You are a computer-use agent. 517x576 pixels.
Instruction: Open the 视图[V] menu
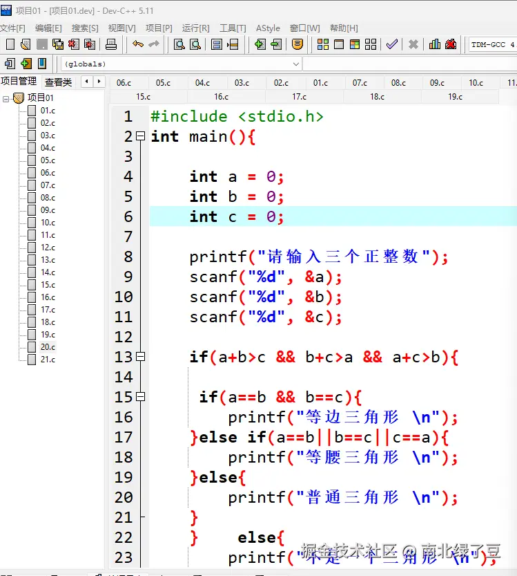(121, 28)
